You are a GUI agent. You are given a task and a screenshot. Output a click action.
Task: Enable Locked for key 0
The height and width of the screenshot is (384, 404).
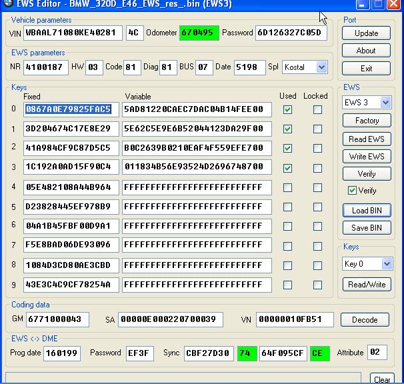[317, 109]
